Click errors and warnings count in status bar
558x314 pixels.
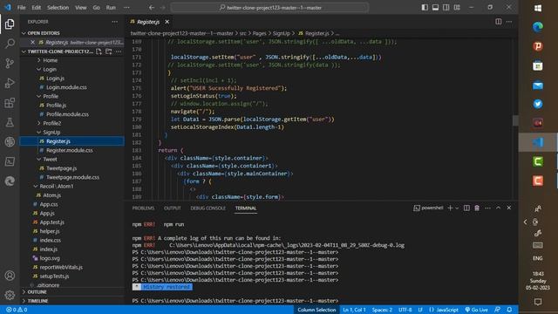coord(17,310)
